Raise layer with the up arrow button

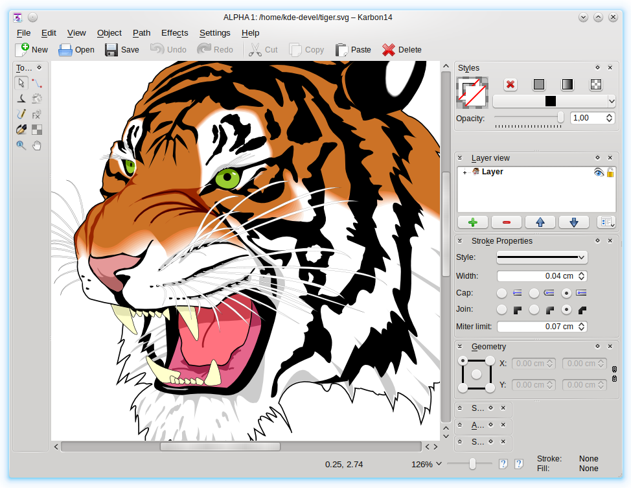(540, 222)
